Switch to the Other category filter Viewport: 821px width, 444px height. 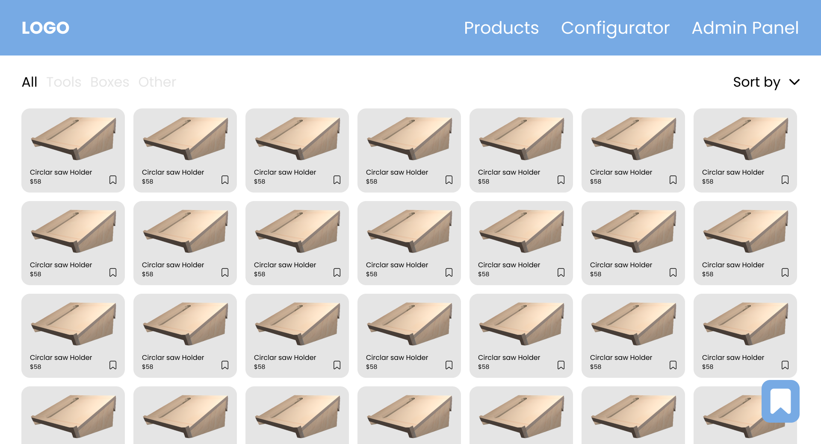(x=157, y=82)
